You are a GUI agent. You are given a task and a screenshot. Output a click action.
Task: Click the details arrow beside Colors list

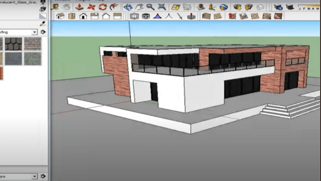[43, 176]
